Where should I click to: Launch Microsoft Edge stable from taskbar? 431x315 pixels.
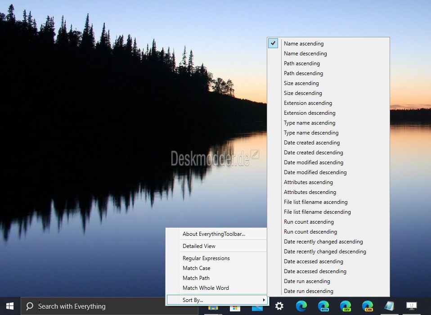301,306
